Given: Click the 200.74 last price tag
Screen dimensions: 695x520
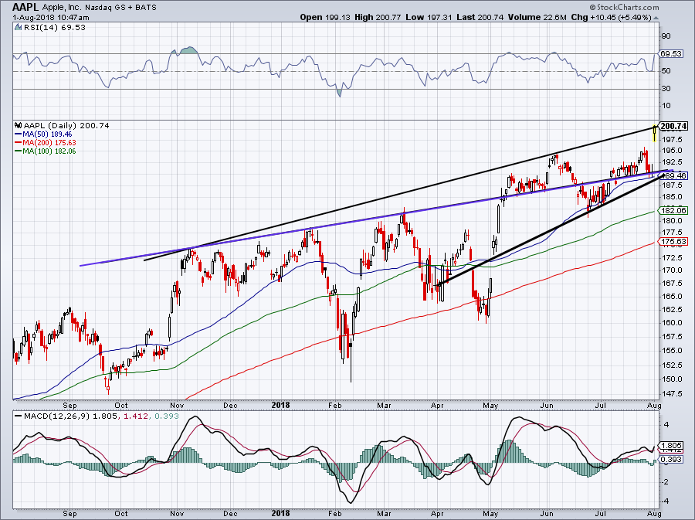Looking at the screenshot, I should (x=673, y=127).
